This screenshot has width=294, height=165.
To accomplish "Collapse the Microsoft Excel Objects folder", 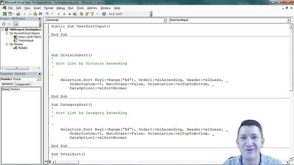I will coord(7,33).
